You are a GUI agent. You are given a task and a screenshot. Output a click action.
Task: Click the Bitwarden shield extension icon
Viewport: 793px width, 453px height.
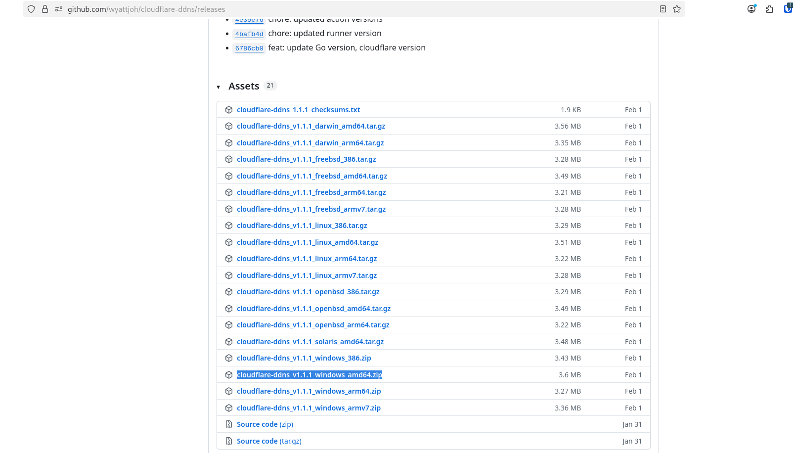(x=788, y=8)
